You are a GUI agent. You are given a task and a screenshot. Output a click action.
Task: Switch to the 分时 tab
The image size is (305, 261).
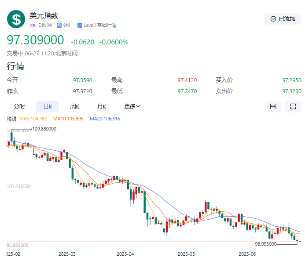[x=19, y=106]
